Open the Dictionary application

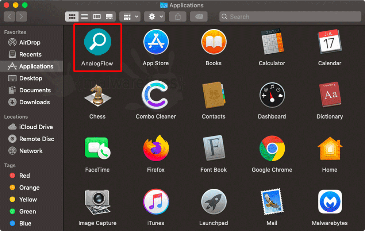(330, 95)
